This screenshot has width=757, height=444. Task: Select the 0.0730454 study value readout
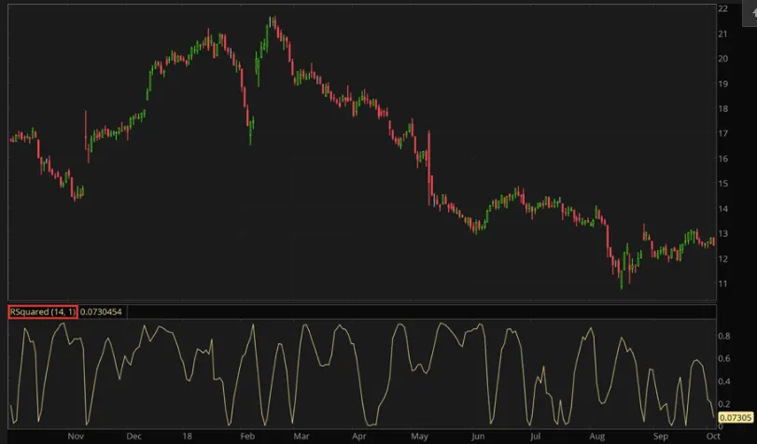click(x=101, y=312)
